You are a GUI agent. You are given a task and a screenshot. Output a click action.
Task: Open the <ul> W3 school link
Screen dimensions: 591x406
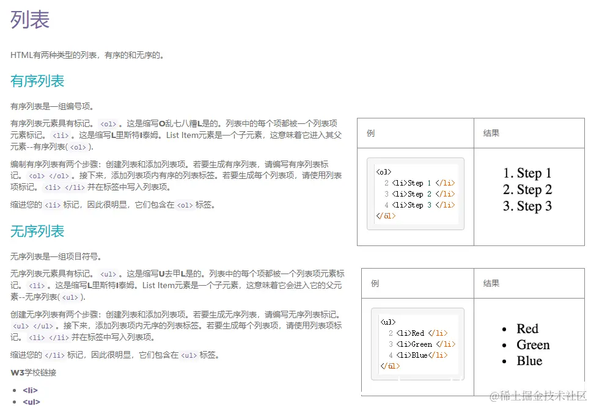(31, 402)
